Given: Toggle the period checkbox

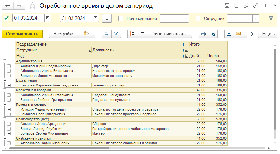Looking at the screenshot, I should point(6,18).
